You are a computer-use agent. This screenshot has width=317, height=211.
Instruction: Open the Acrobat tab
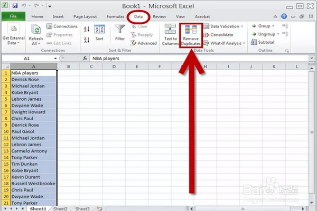202,16
